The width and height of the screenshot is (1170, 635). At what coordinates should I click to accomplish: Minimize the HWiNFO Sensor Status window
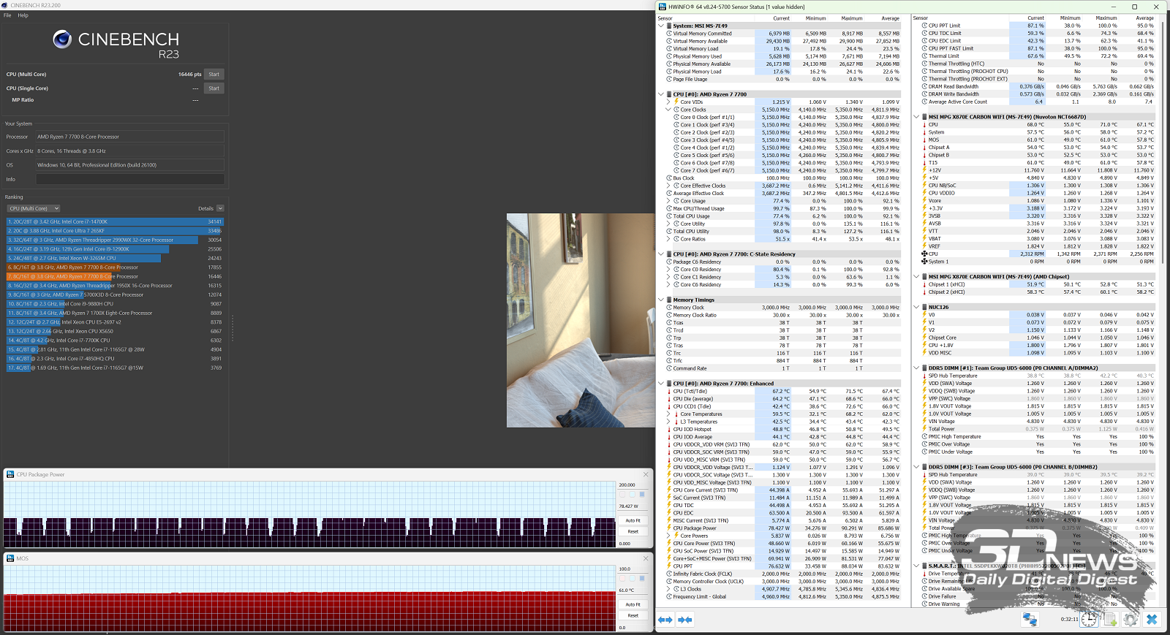[1114, 7]
